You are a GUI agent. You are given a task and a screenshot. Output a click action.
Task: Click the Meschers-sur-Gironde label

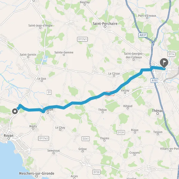pyautogui.click(x=36, y=173)
